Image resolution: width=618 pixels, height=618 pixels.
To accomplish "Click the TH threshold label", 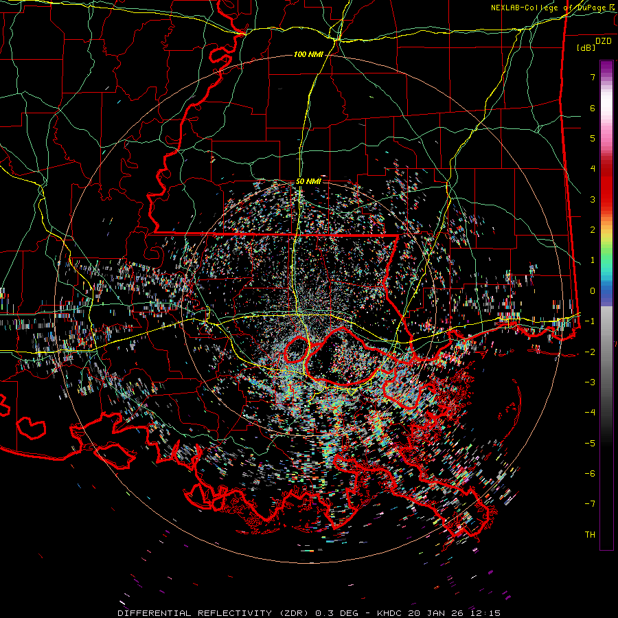I will (590, 535).
